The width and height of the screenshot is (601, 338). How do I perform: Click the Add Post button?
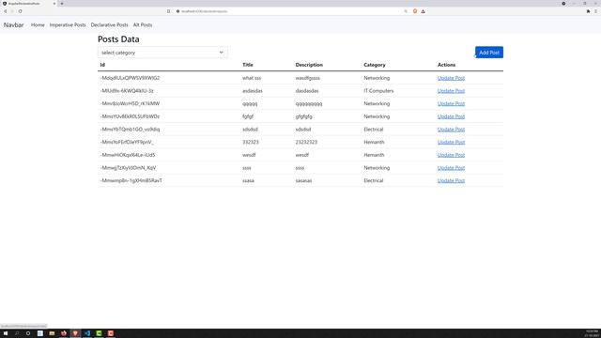coord(489,53)
